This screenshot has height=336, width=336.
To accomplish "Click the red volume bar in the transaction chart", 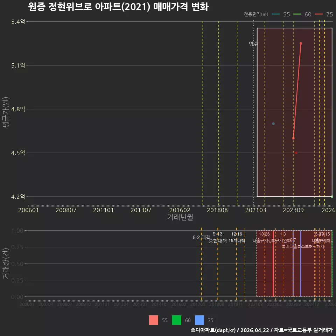I will [273, 264].
